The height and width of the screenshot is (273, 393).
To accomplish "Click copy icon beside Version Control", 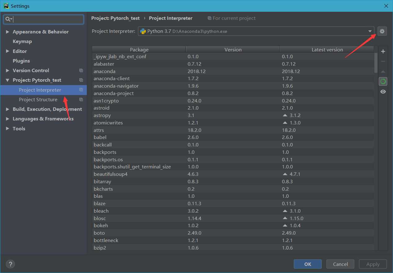I will [81, 71].
